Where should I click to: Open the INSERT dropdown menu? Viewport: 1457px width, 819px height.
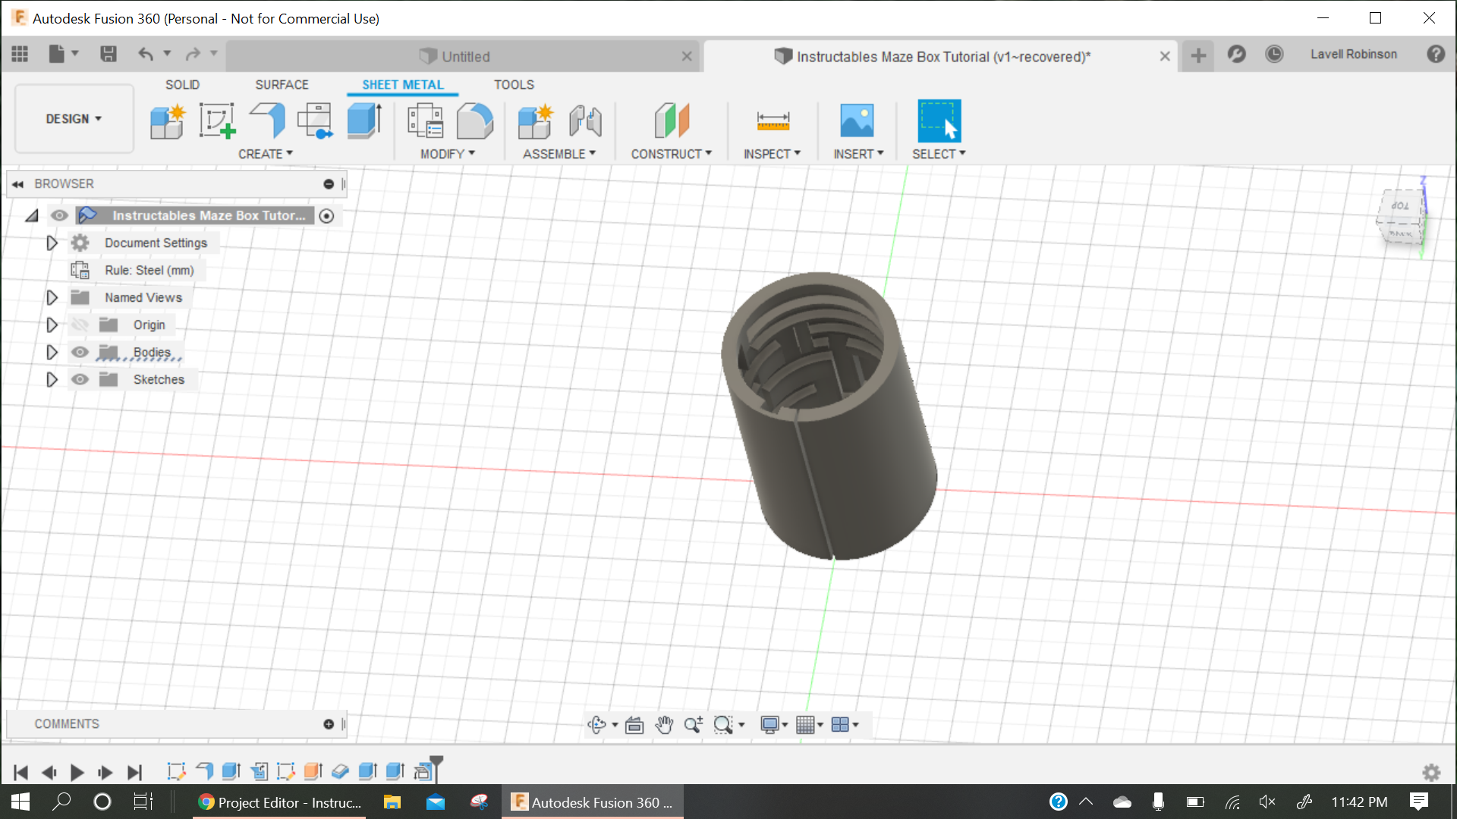point(858,154)
